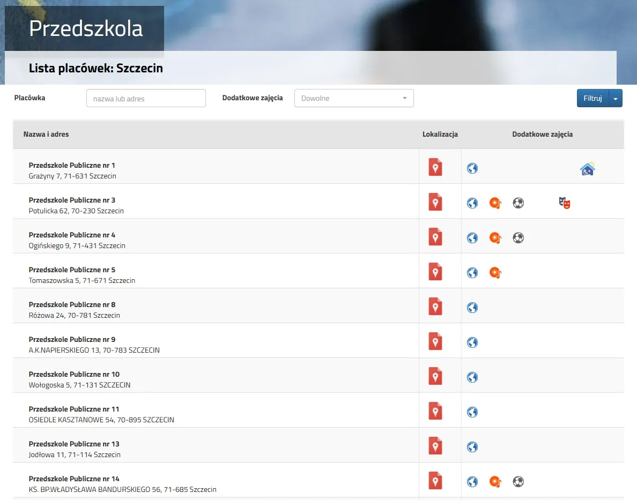Click address Różowa 24, 70-781 Szczecin
The width and height of the screenshot is (637, 500).
tap(75, 316)
